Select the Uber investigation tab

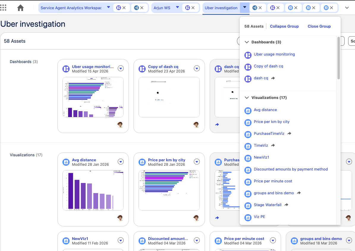click(221, 8)
